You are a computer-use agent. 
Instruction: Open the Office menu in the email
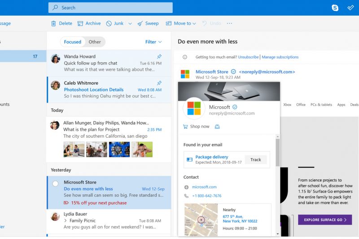click(301, 105)
